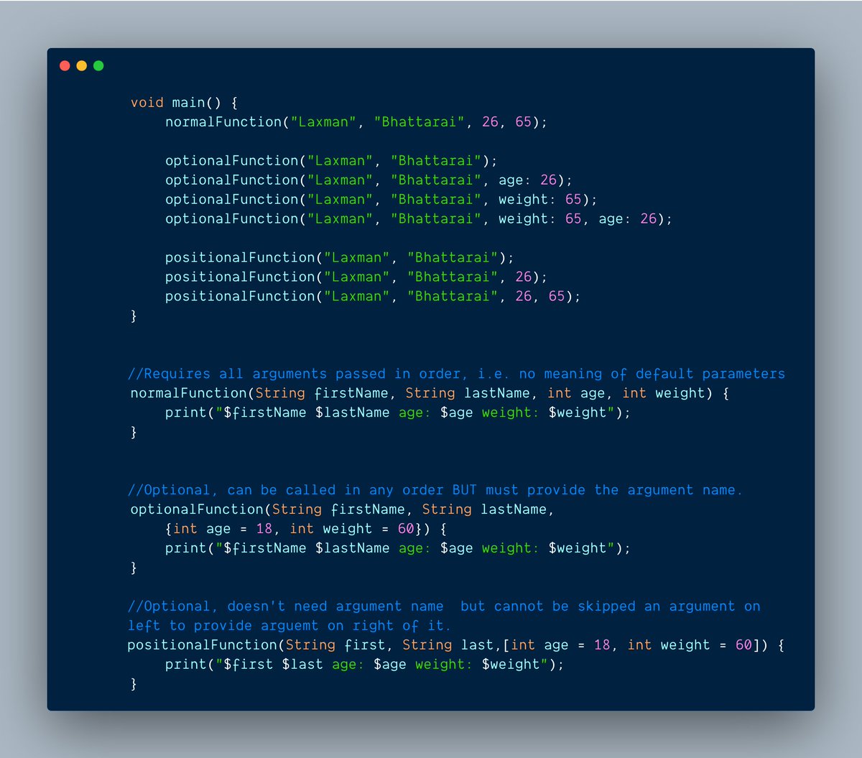Select the string "Laxman" in normalFunction call
This screenshot has width=862, height=758.
pyautogui.click(x=323, y=121)
